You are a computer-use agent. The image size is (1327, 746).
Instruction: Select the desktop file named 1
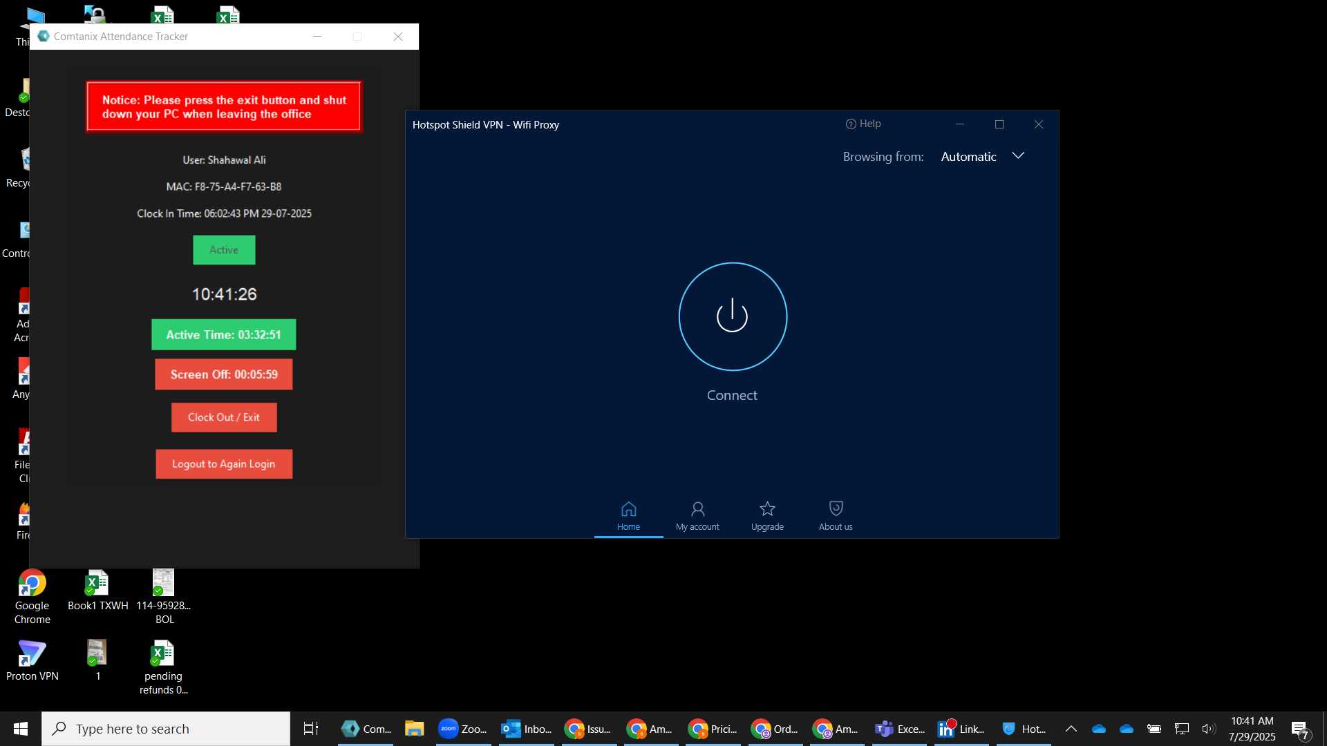(x=97, y=660)
